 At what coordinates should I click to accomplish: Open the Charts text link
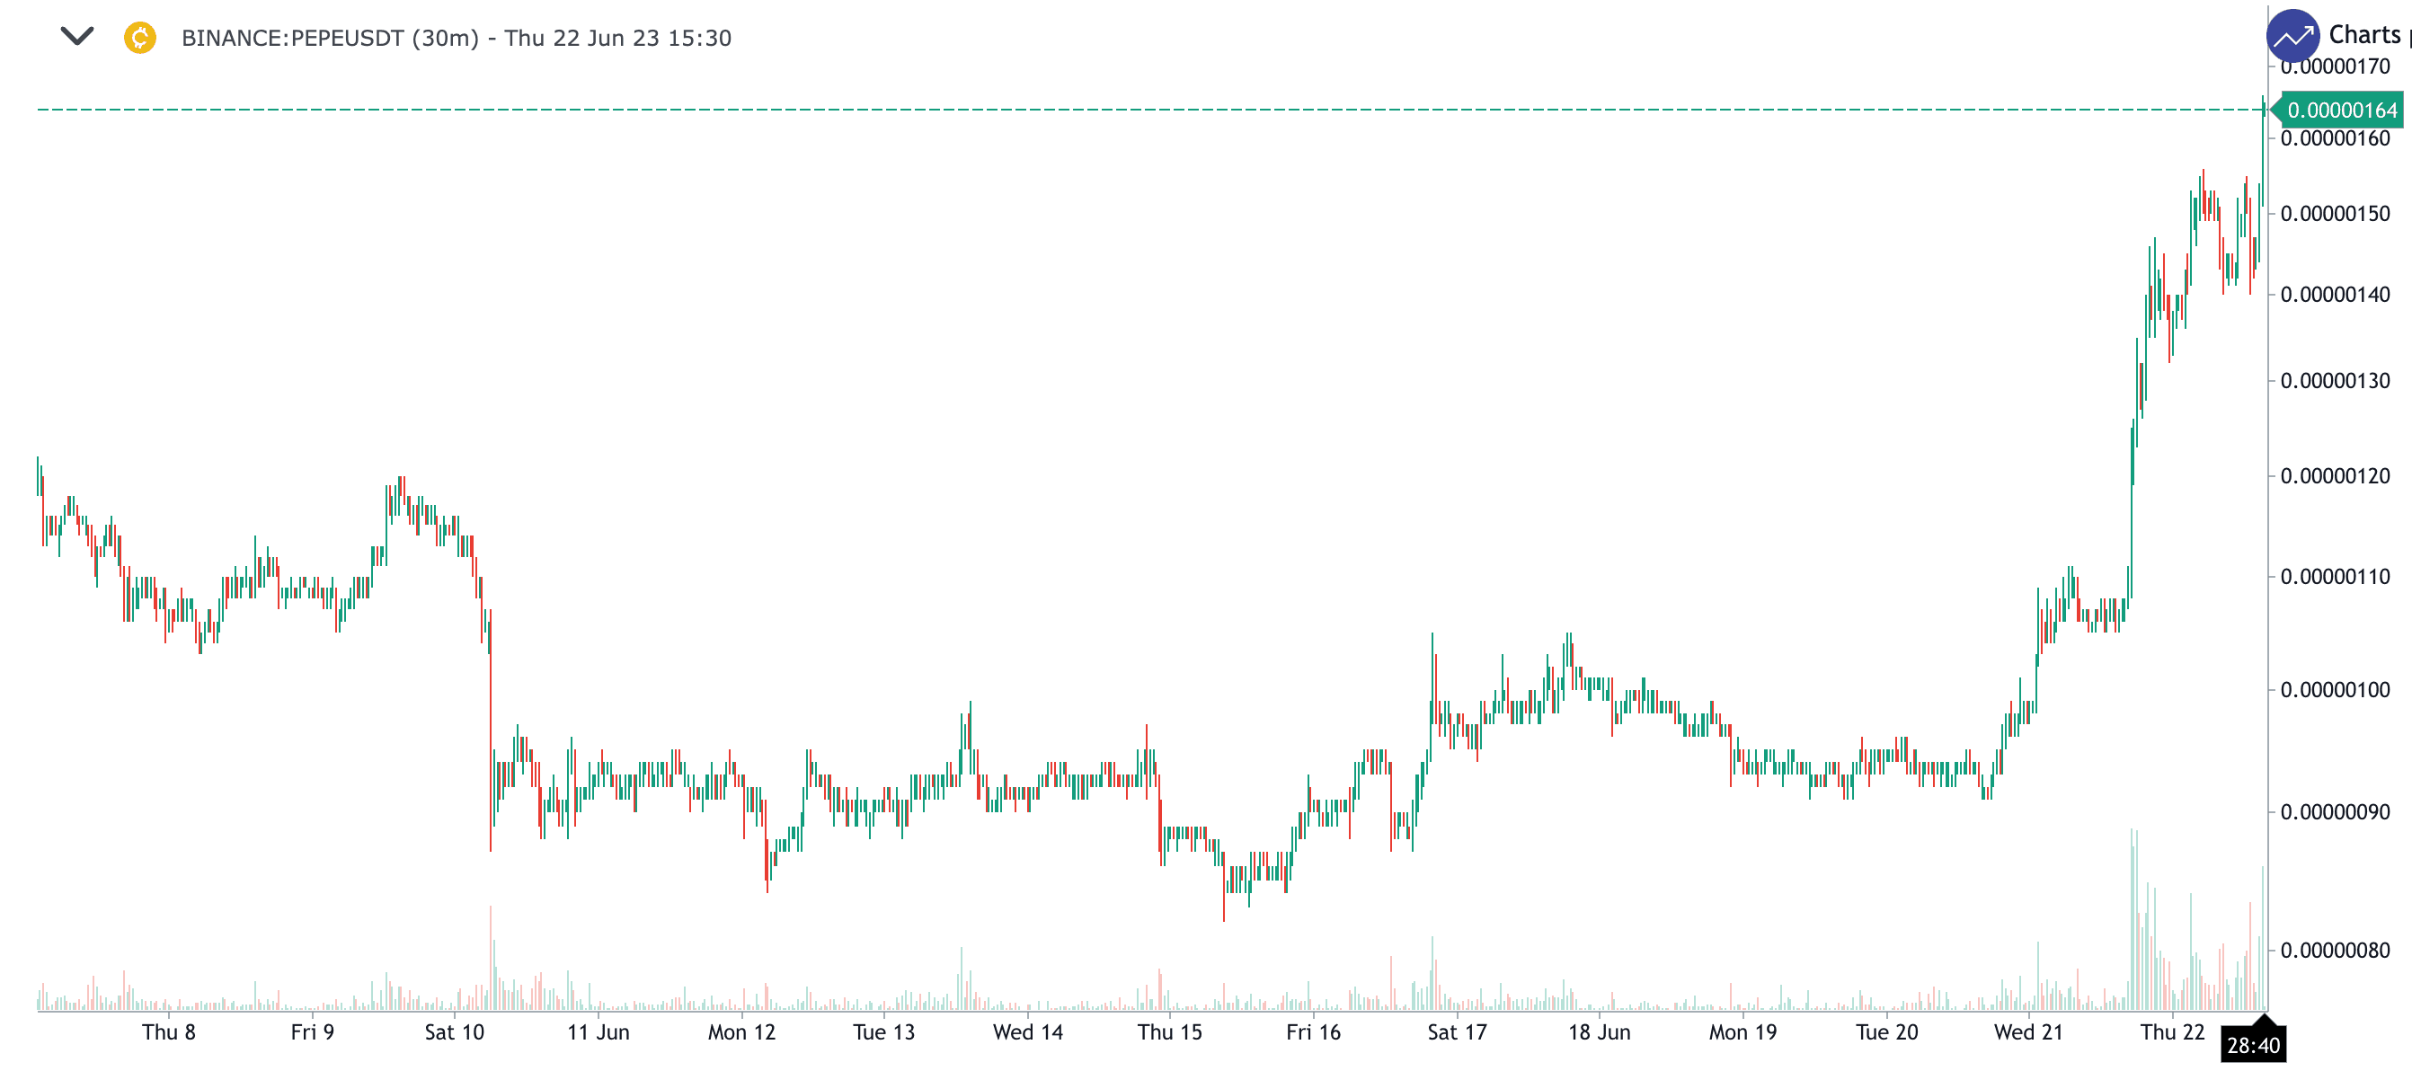pyautogui.click(x=2364, y=36)
